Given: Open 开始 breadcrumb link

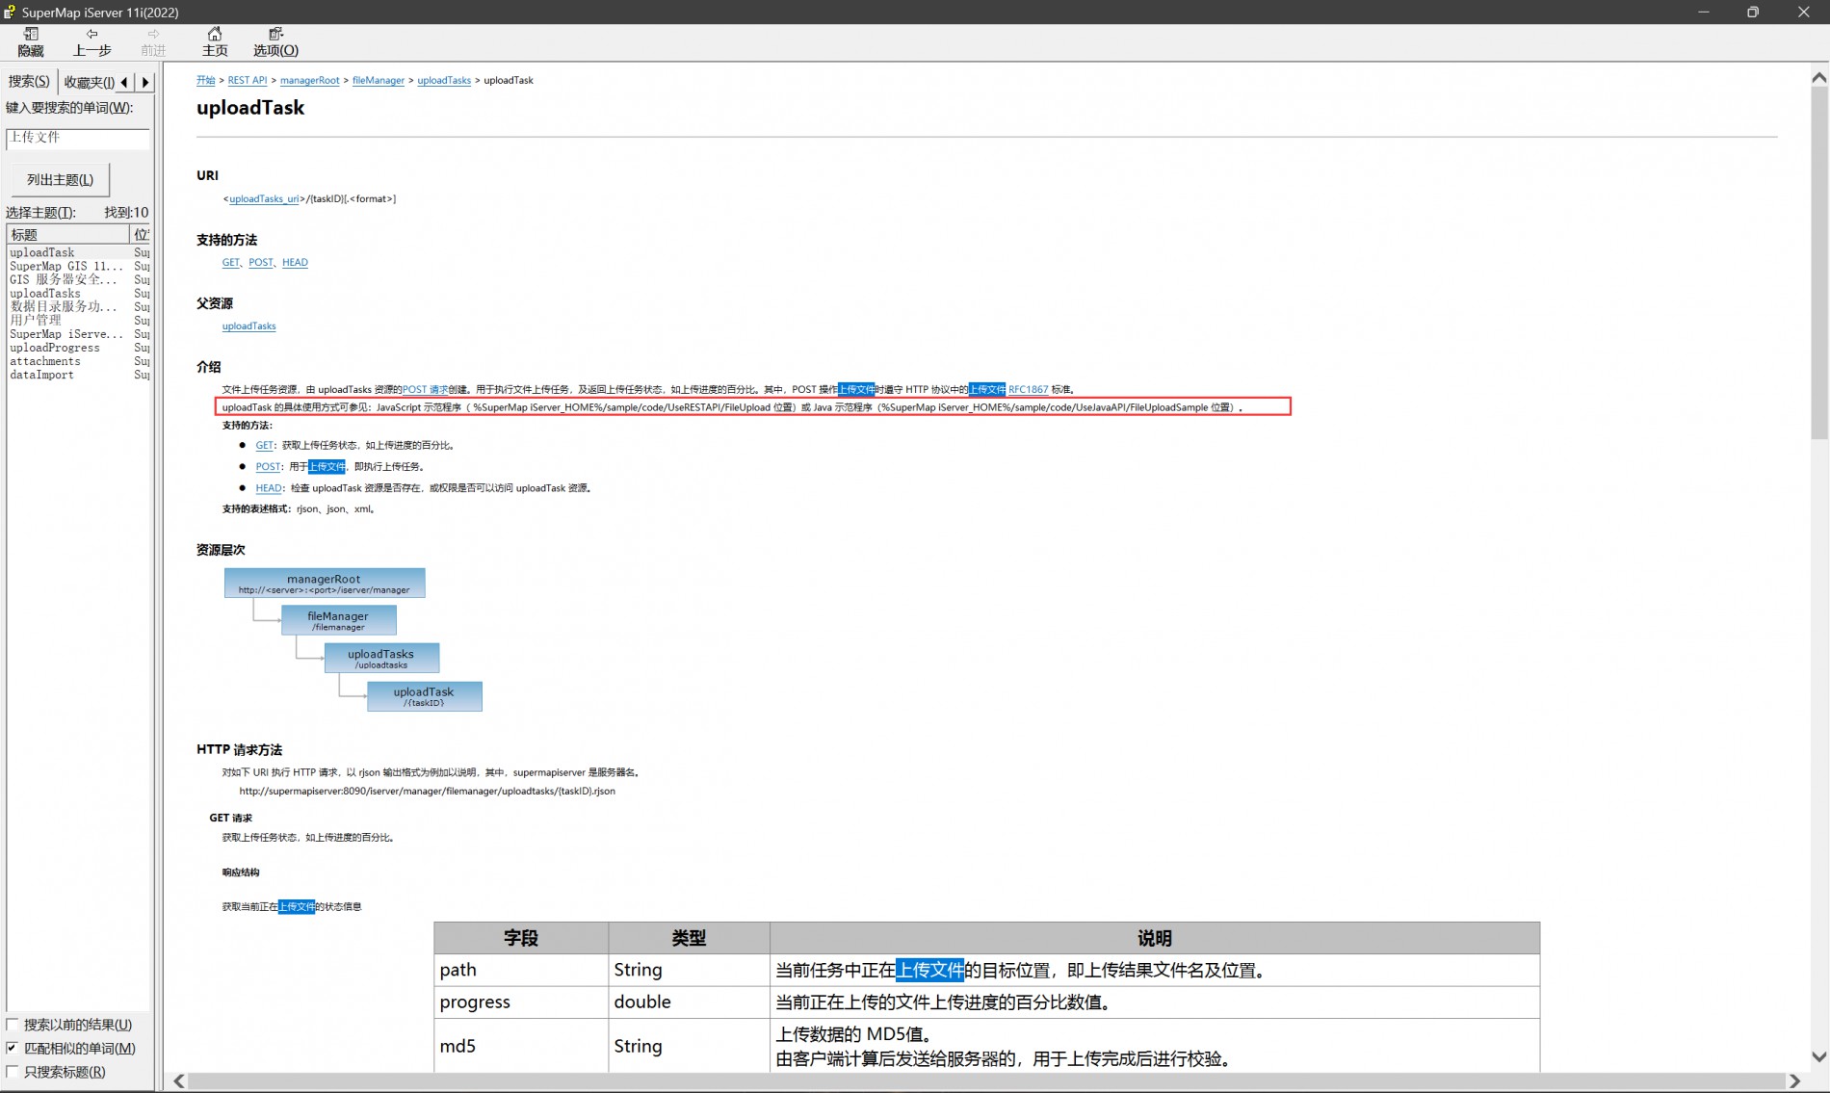Looking at the screenshot, I should (206, 80).
